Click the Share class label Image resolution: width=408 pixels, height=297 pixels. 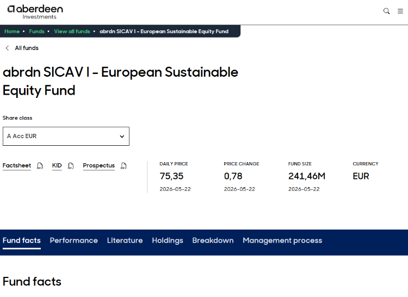[17, 118]
